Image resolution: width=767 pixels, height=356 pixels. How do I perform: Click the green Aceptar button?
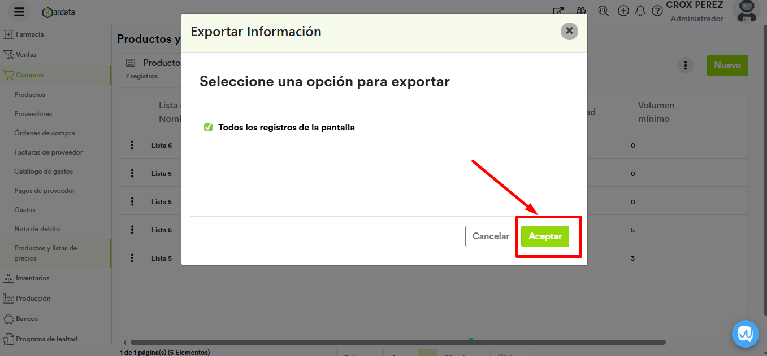pos(545,236)
